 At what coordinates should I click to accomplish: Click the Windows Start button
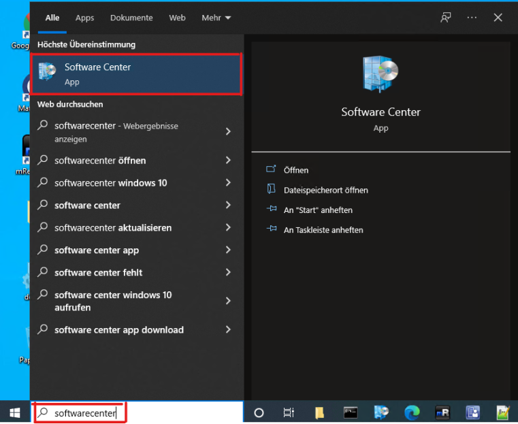[x=14, y=412]
